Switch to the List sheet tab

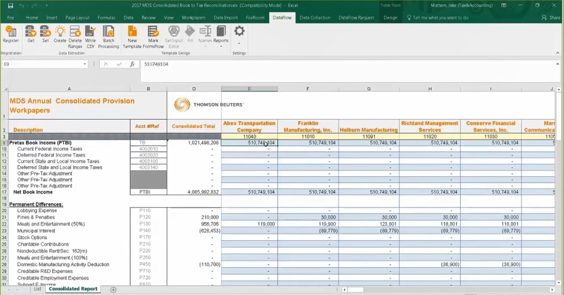pos(37,289)
